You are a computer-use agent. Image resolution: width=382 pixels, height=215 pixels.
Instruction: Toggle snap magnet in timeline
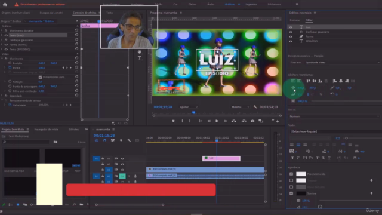tap(105, 140)
